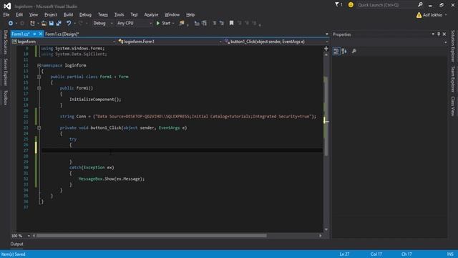458x258 pixels.
Task: Click the New Project toolbar icon
Action: (32, 23)
